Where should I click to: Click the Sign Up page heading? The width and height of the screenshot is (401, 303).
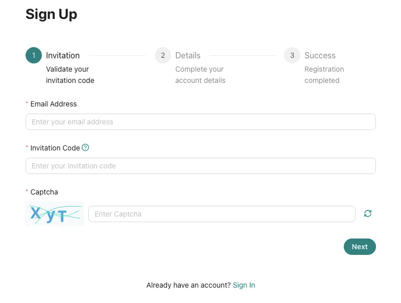(x=52, y=14)
